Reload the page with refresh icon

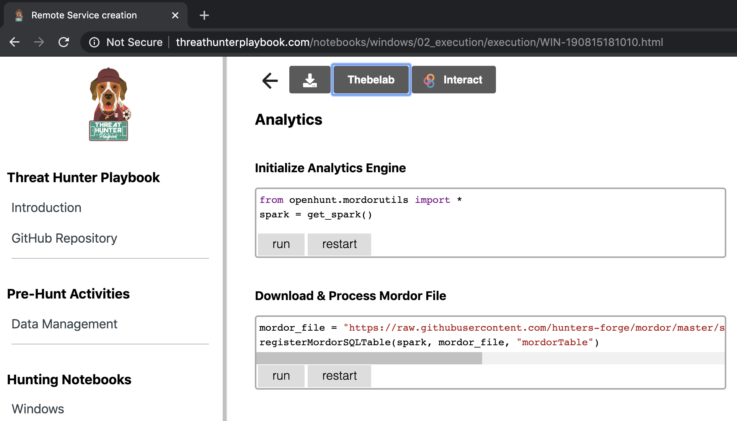[64, 42]
